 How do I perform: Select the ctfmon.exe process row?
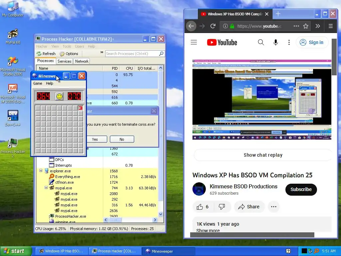point(97,182)
